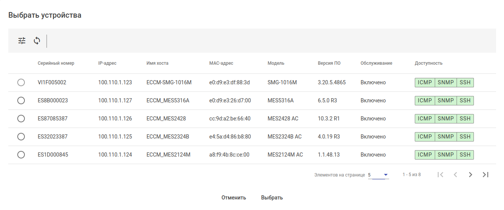Open the items per page dropdown
The image size is (504, 210).
pyautogui.click(x=379, y=175)
